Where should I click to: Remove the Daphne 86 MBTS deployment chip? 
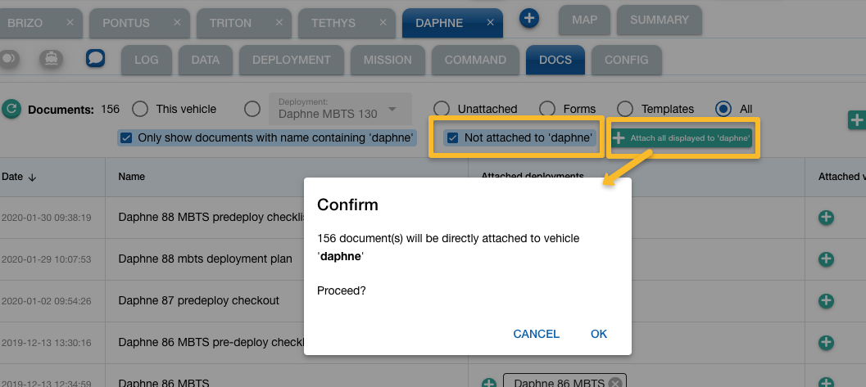614,383
